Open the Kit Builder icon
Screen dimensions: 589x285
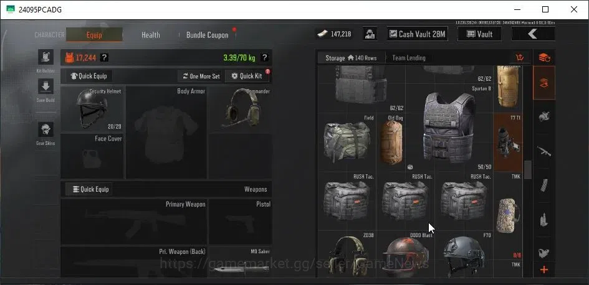click(x=46, y=57)
